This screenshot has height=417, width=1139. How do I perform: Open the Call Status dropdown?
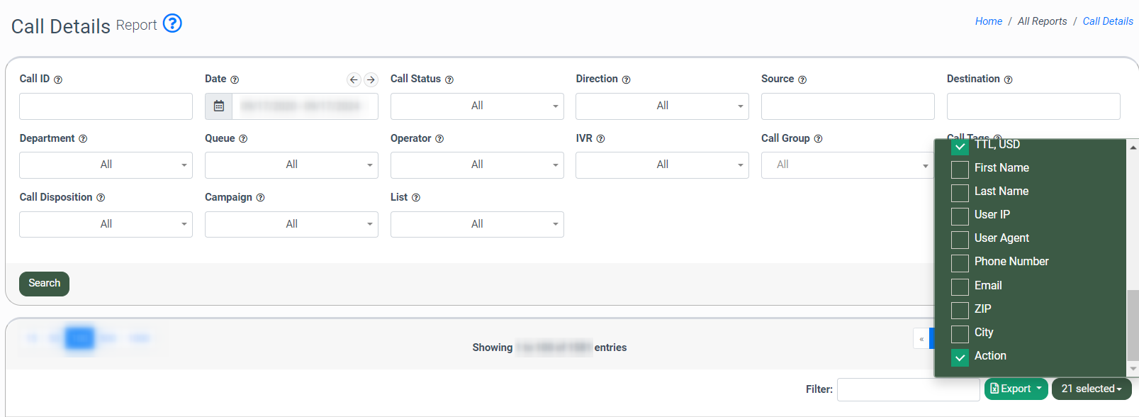pyautogui.click(x=477, y=106)
